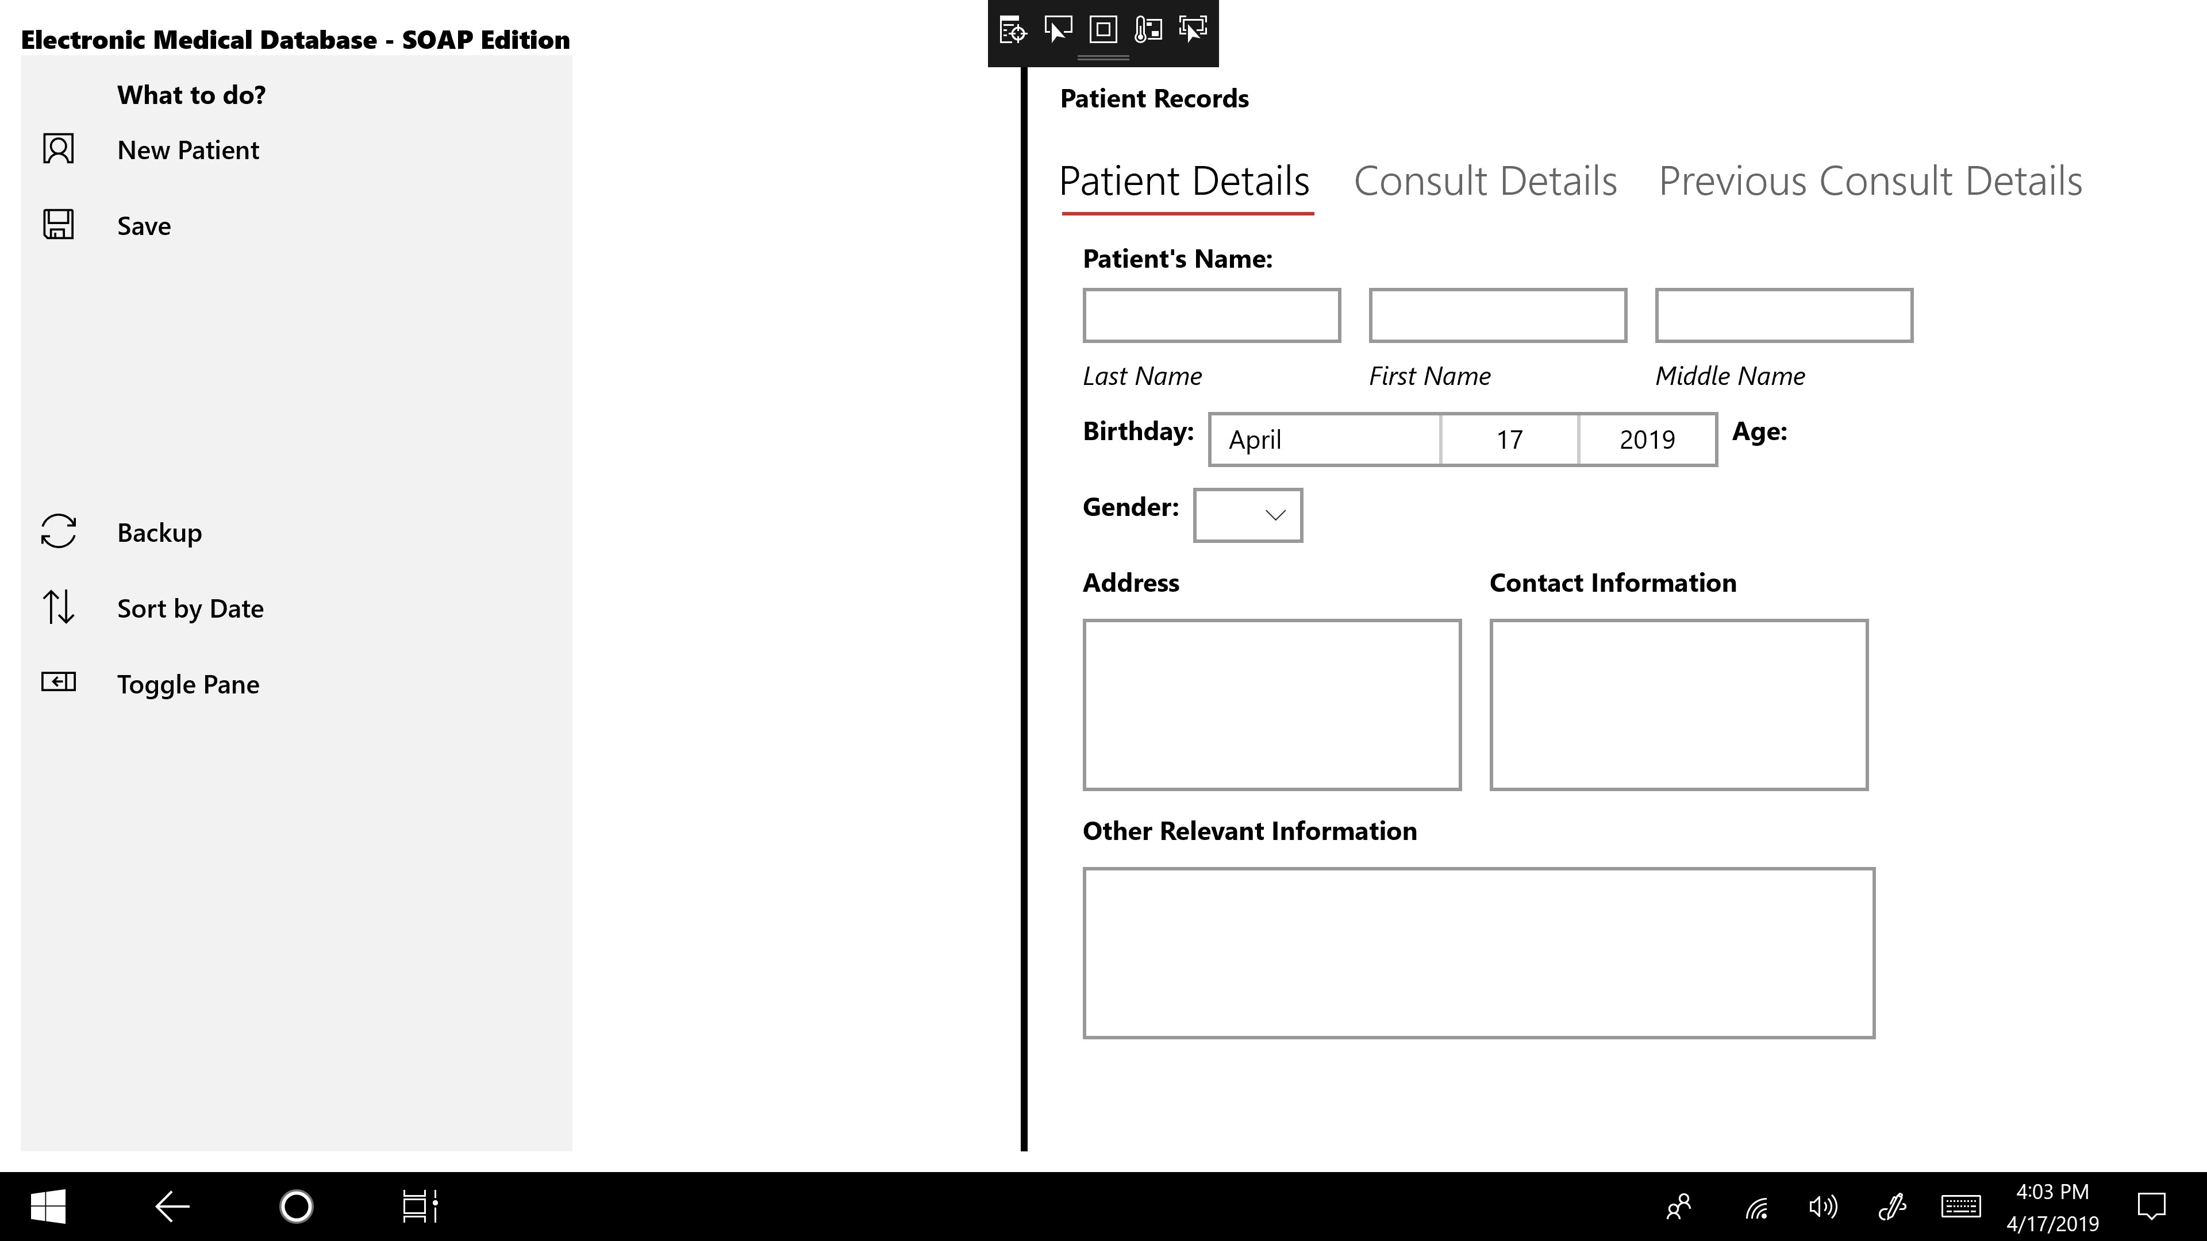Open the Birthday year picker showing 2019
The image size is (2207, 1241).
pyautogui.click(x=1647, y=440)
